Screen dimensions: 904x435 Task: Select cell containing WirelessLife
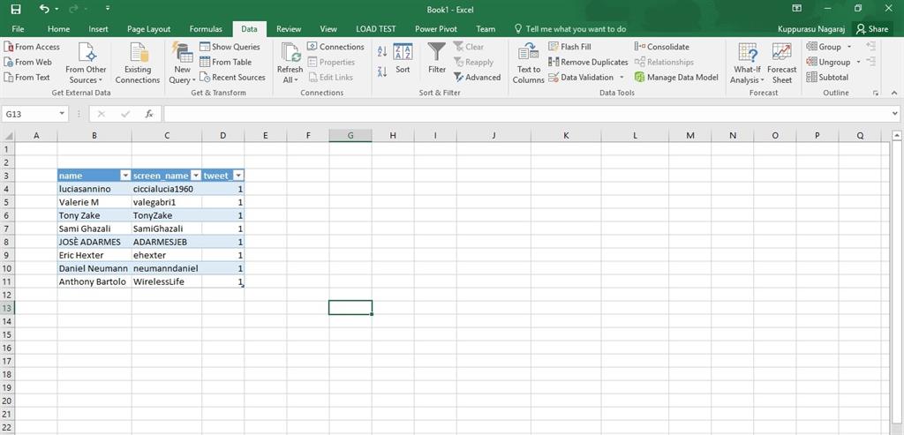click(x=167, y=281)
